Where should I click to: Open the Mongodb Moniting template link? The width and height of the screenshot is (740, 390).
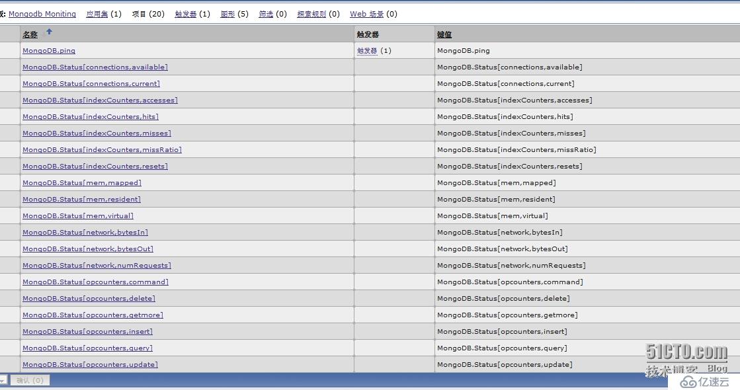pos(42,14)
